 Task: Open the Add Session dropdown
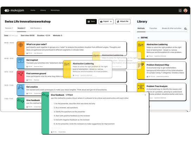(x=36, y=28)
